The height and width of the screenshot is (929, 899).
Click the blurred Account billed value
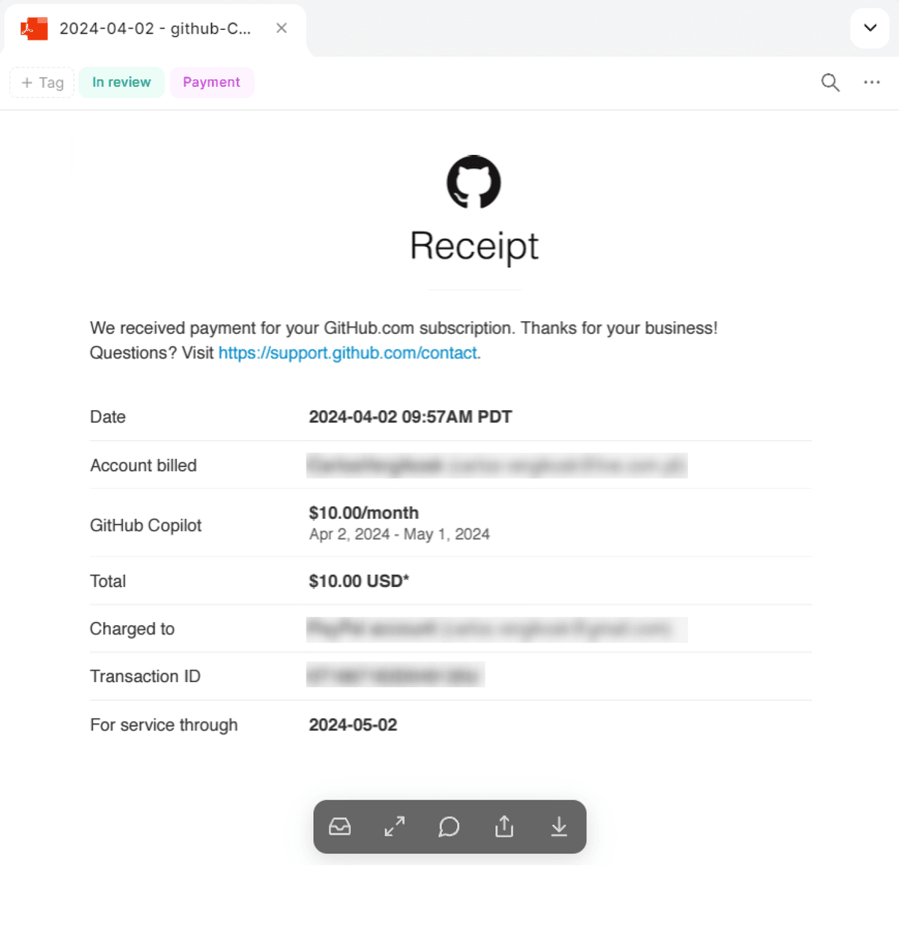click(496, 466)
